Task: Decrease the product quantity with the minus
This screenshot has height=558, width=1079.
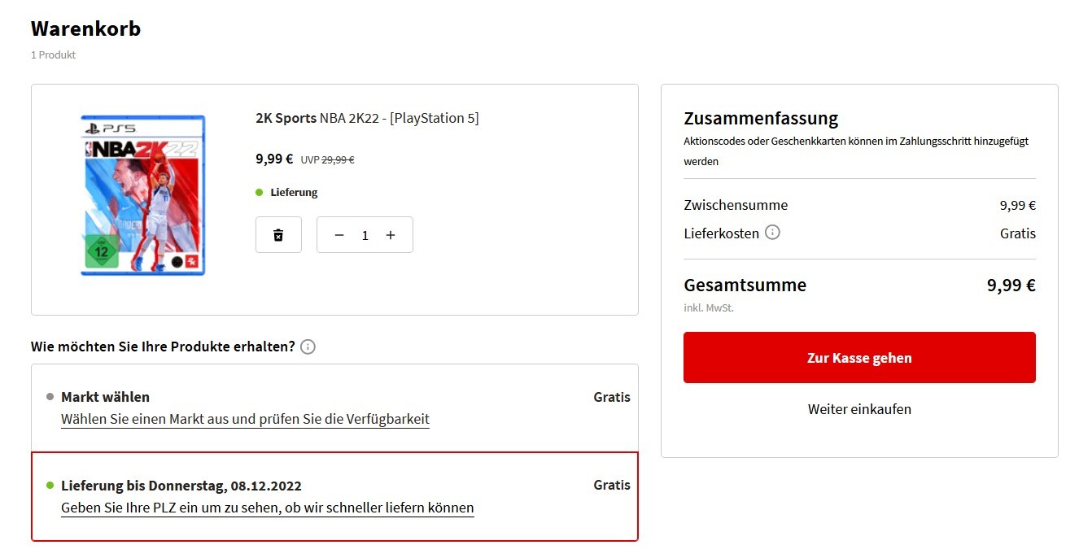Action: pyautogui.click(x=339, y=235)
